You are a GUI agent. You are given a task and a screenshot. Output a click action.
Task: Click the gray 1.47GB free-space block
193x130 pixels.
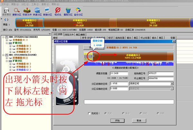pos(88,56)
